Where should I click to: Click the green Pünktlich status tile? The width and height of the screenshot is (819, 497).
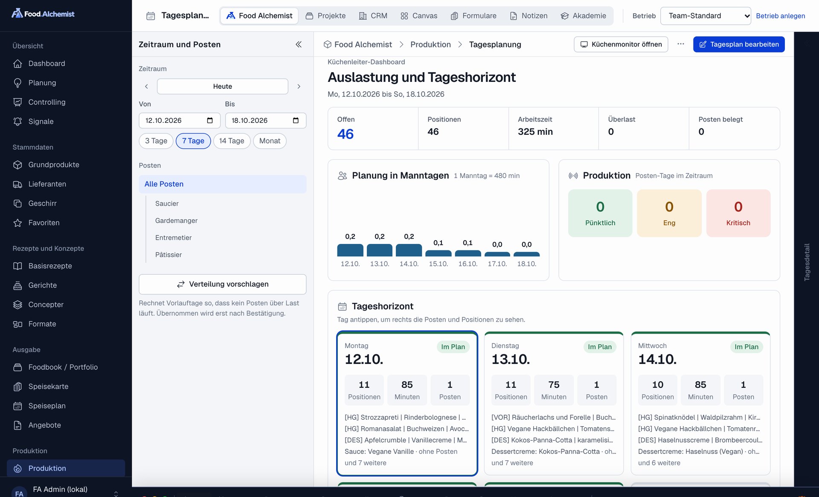tap(600, 213)
